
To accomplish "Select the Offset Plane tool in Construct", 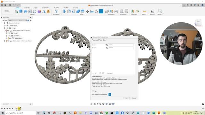I will 133,11.
